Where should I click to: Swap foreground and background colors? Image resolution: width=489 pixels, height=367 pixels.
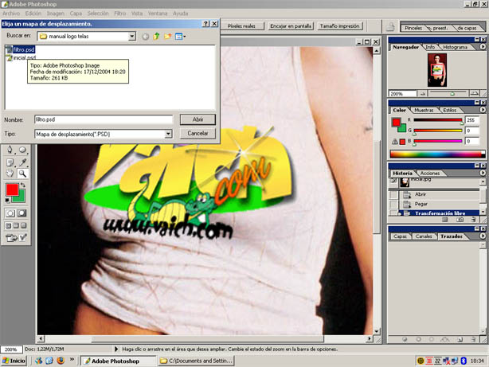(24, 185)
